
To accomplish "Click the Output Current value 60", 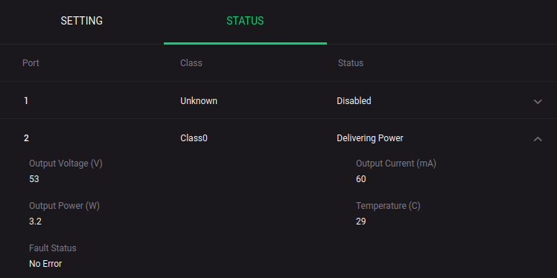I will coord(361,179).
